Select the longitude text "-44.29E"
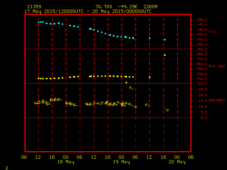Image resolution: width=227 pixels, height=170 pixels. tap(128, 7)
